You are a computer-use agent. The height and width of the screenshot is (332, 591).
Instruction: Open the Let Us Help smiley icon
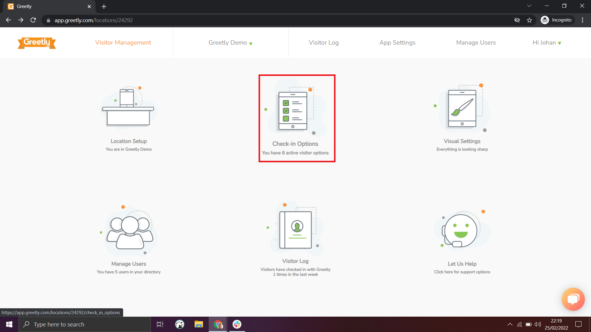tap(462, 230)
